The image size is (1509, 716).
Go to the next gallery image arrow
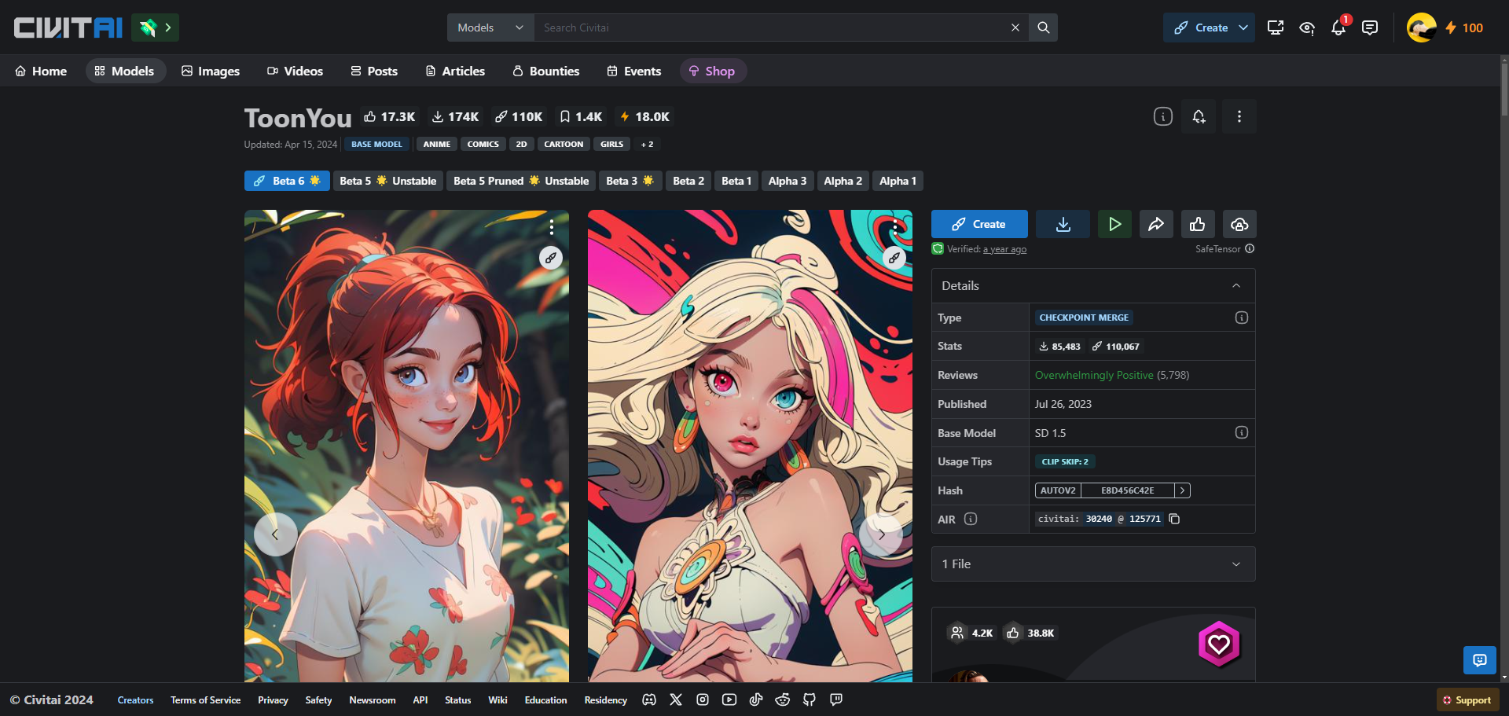click(881, 534)
